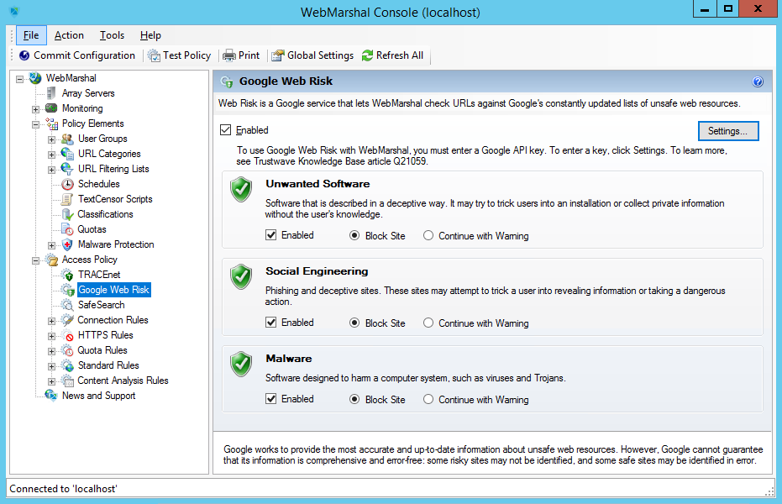Click the Settings... button
782x504 pixels.
(x=727, y=131)
